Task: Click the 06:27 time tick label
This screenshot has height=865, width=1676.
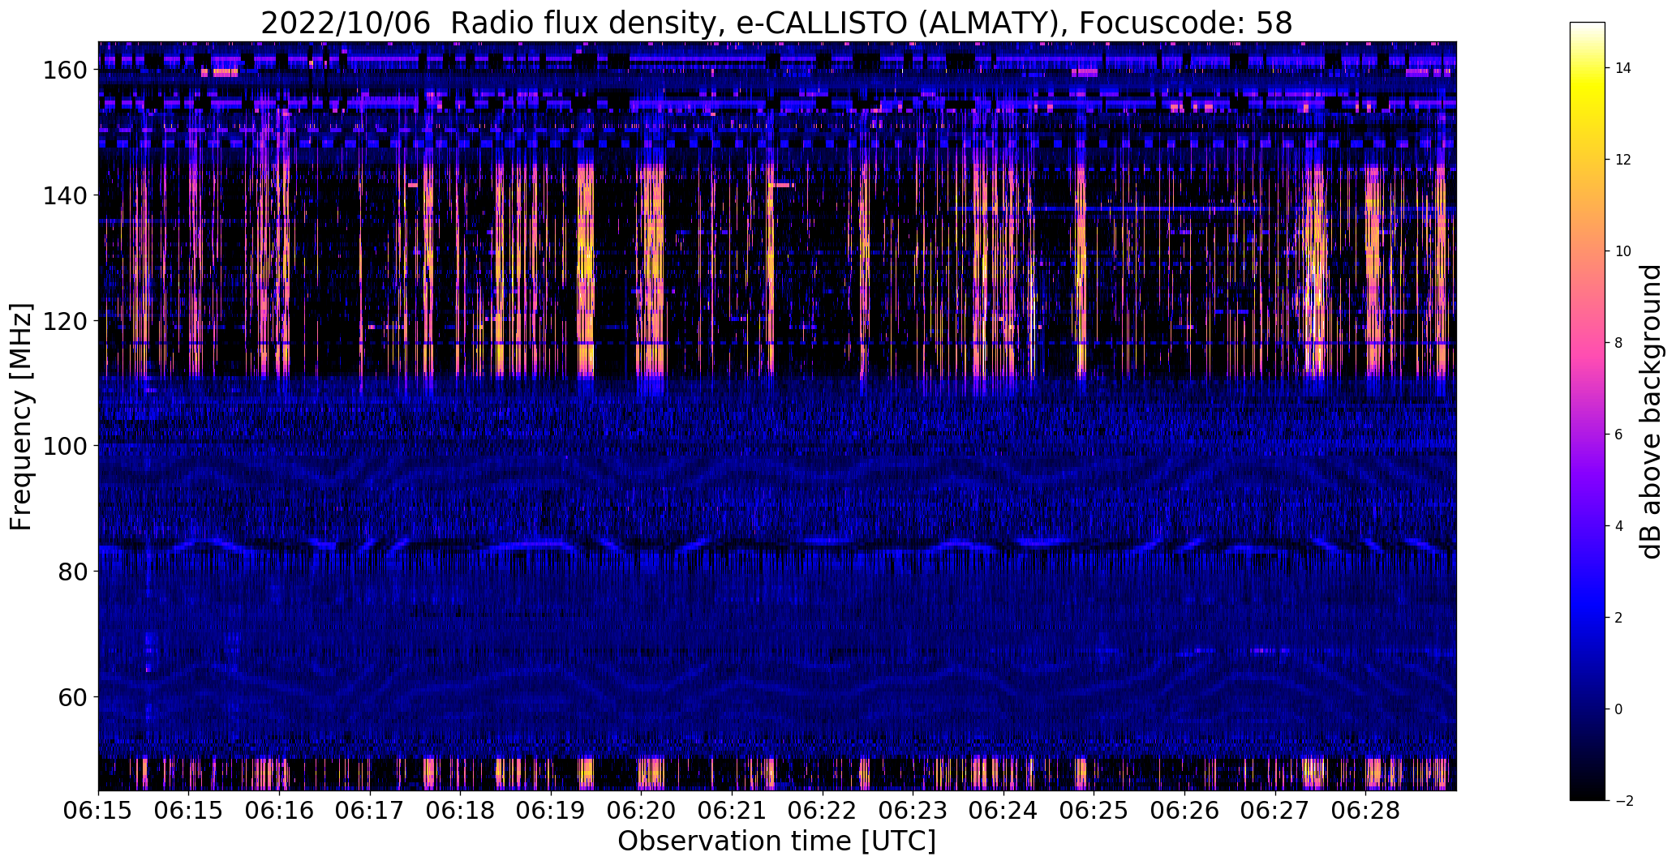Action: coord(1275,811)
